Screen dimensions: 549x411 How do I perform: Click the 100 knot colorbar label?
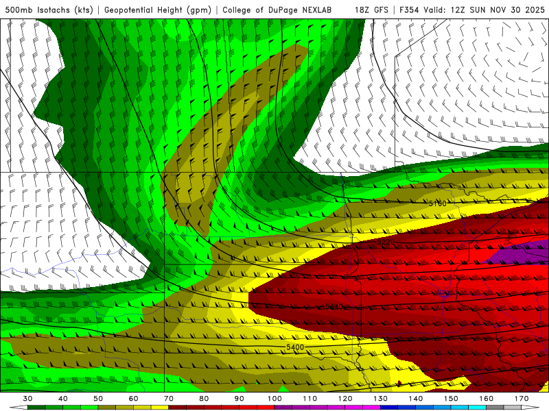coord(274,399)
